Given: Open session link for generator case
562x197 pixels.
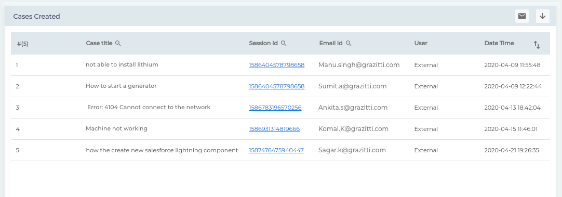Looking at the screenshot, I should [x=277, y=86].
